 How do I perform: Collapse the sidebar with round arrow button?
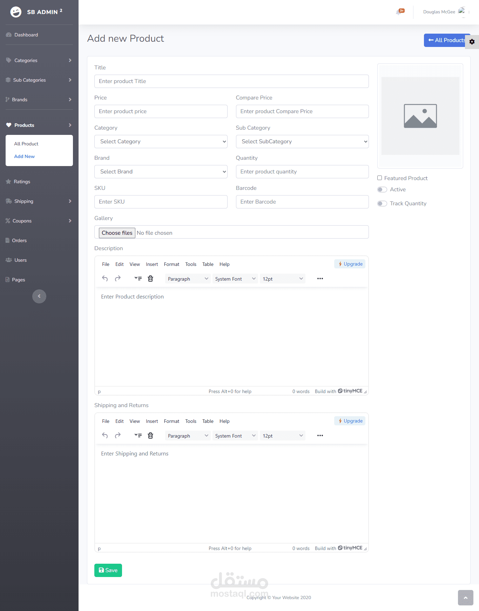[39, 296]
